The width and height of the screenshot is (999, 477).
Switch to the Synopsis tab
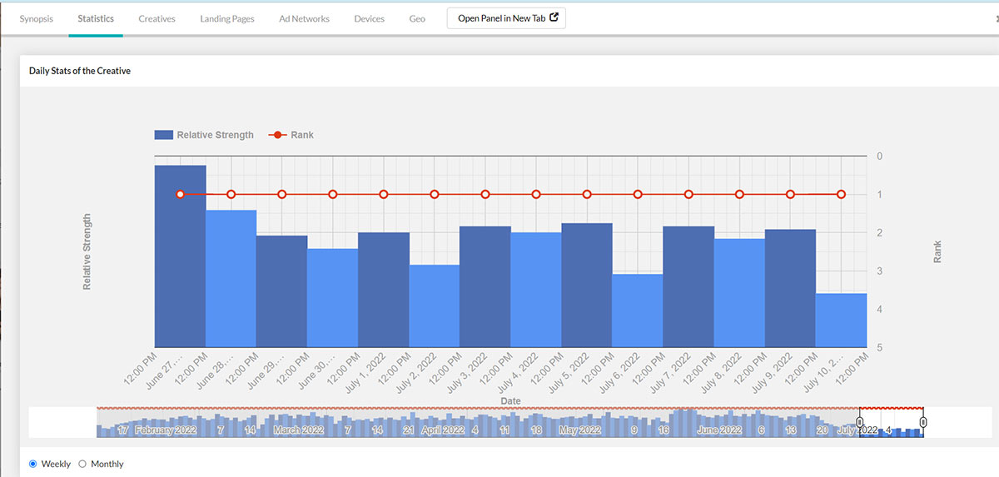tap(36, 18)
